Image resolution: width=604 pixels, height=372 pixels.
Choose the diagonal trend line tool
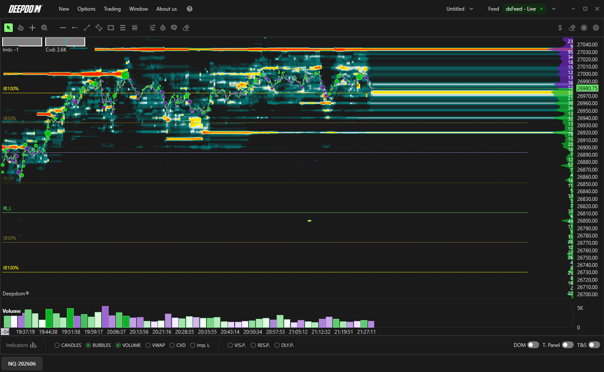pyautogui.click(x=87, y=28)
